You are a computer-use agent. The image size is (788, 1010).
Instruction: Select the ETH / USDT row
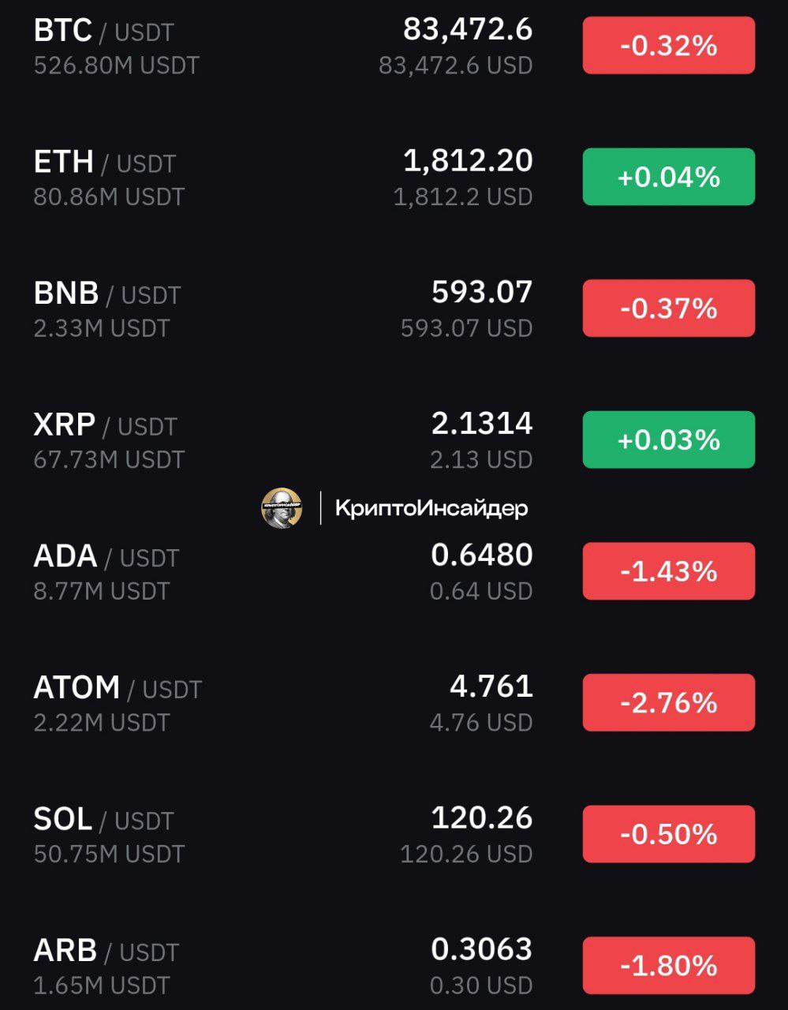(x=394, y=177)
